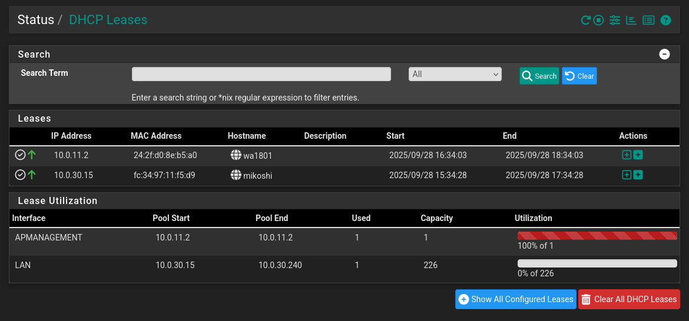
Task: Click filled plus icon in mikoshi row
Action: tap(638, 175)
